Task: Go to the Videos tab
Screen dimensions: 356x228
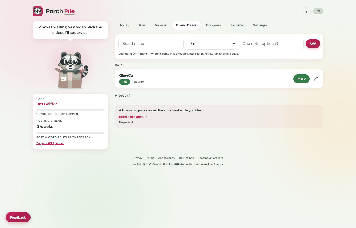Action: [161, 25]
